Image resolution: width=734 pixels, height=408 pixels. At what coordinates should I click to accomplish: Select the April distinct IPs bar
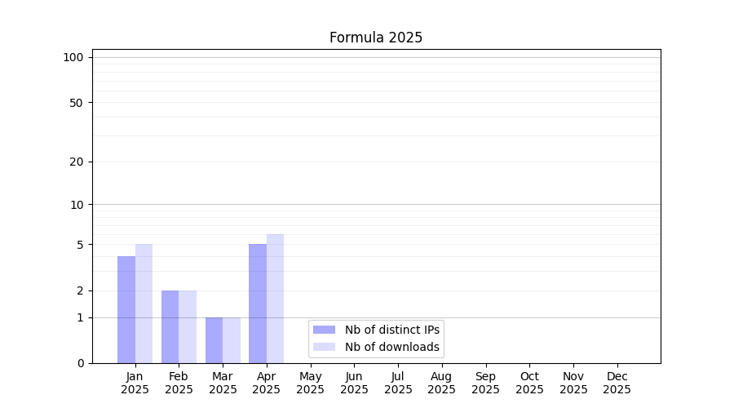(258, 304)
